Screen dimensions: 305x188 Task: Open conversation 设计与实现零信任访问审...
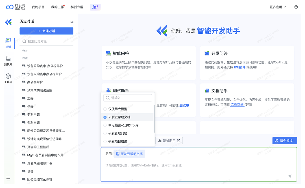pyautogui.click(x=46, y=139)
